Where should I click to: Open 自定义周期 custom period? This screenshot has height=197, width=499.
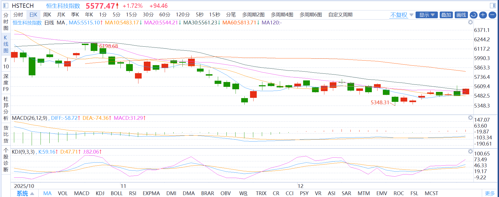(340, 15)
